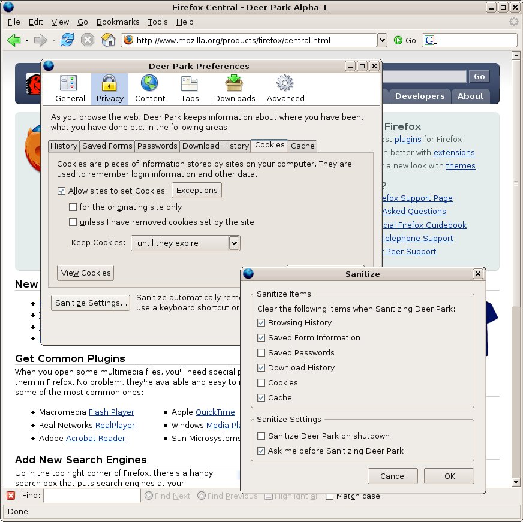
Task: Reload the page with the blue Reload icon
Action: pyautogui.click(x=67, y=40)
